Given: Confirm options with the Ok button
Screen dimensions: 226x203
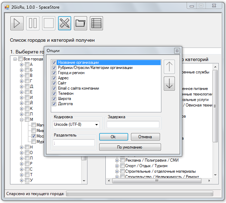Looking at the screenshot, I should 114,137.
